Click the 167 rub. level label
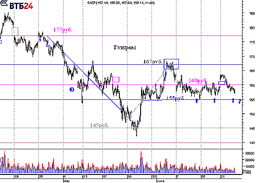 click(x=153, y=62)
